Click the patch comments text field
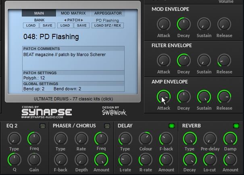 [73, 60]
